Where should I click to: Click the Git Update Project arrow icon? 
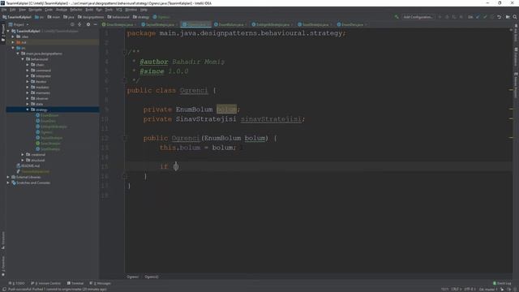478,17
